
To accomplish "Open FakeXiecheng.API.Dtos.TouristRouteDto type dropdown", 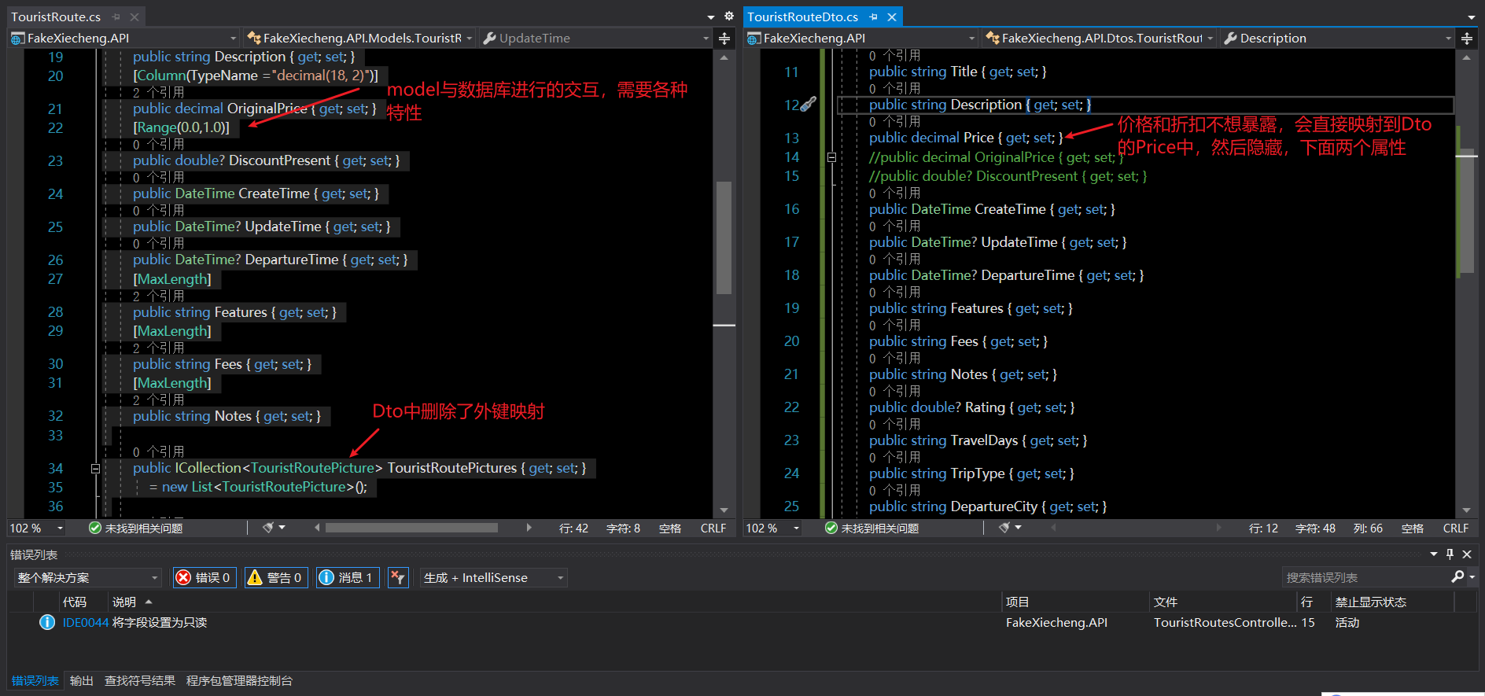I will click(x=1100, y=38).
